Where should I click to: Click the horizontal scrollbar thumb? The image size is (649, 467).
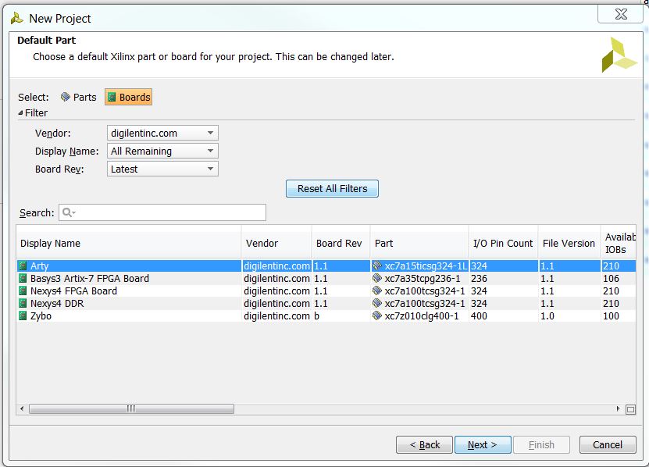click(131, 409)
